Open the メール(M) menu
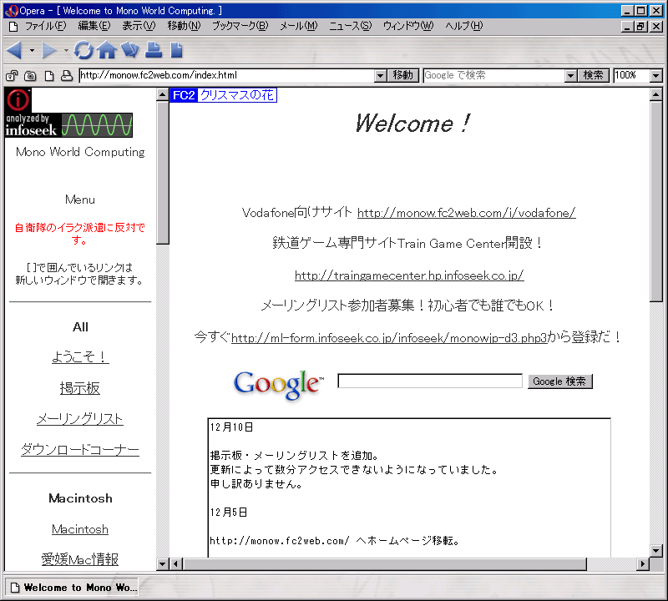Viewport: 668px width, 601px height. click(x=299, y=26)
